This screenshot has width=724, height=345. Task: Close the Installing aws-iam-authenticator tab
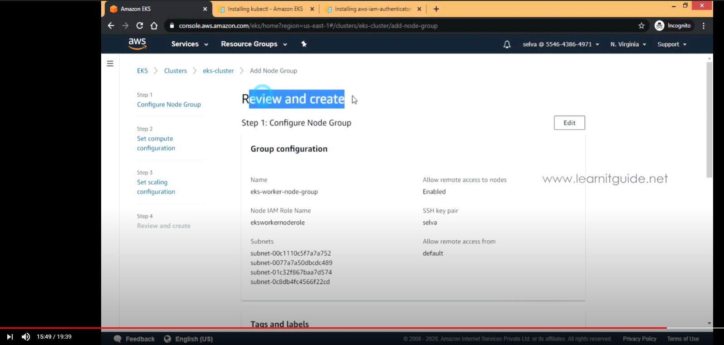tap(419, 9)
